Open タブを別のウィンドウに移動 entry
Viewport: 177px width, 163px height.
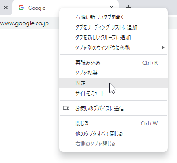pos(114,48)
